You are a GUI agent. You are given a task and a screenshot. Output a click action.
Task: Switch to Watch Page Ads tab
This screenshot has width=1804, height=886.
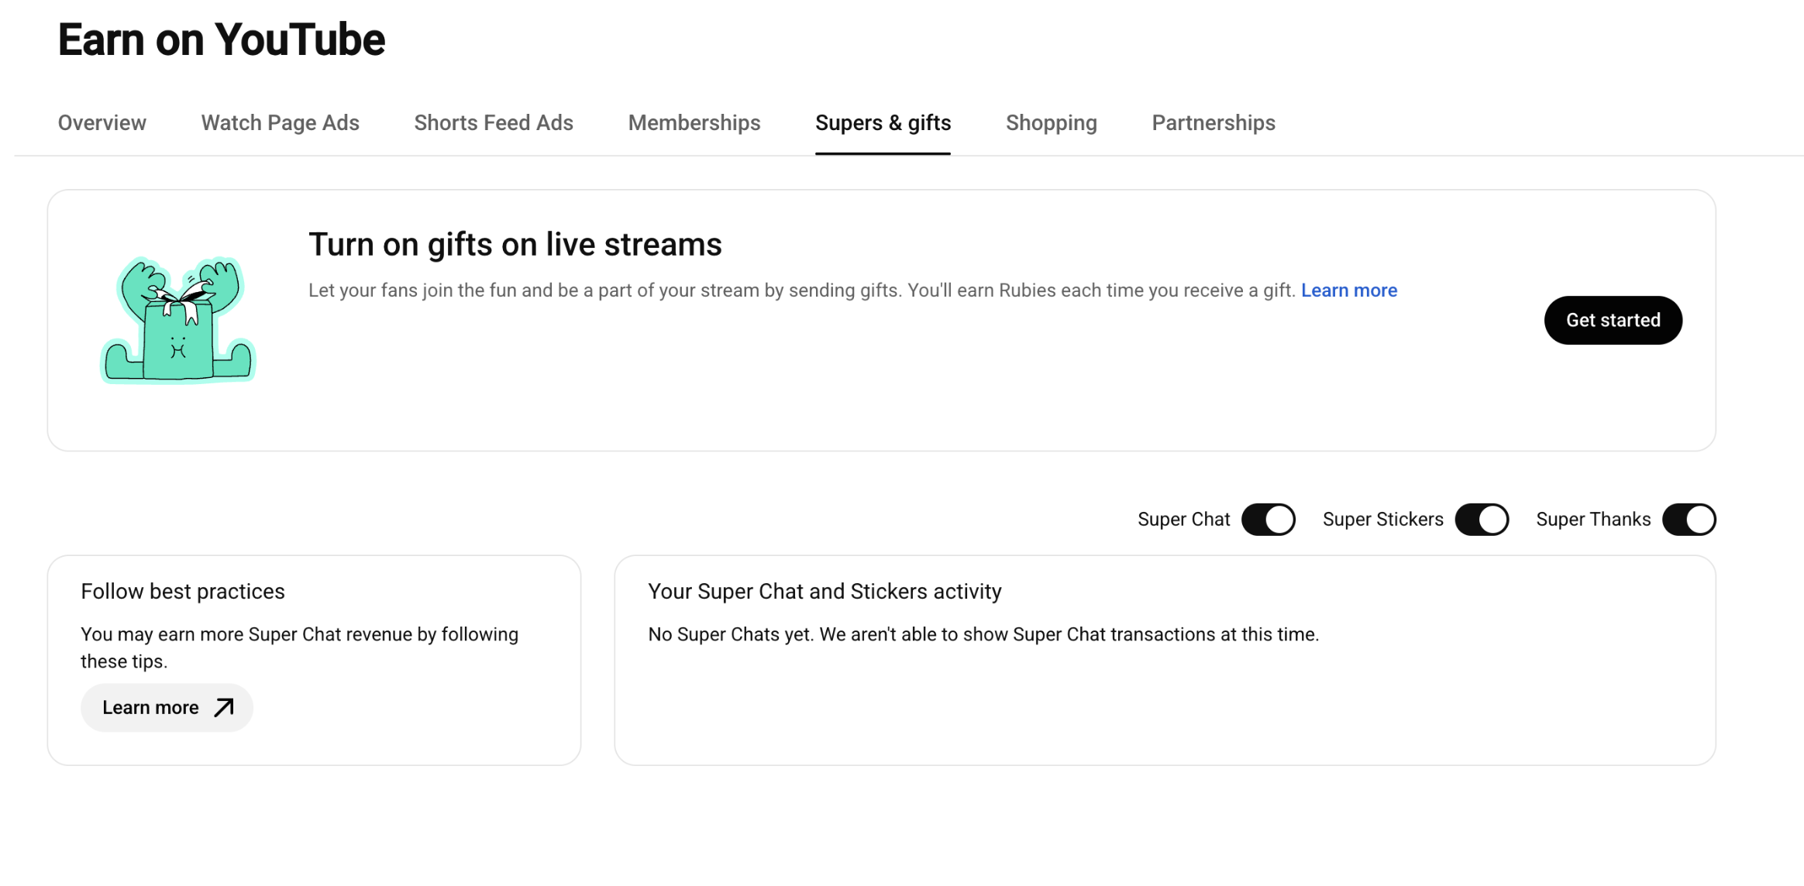[280, 122]
